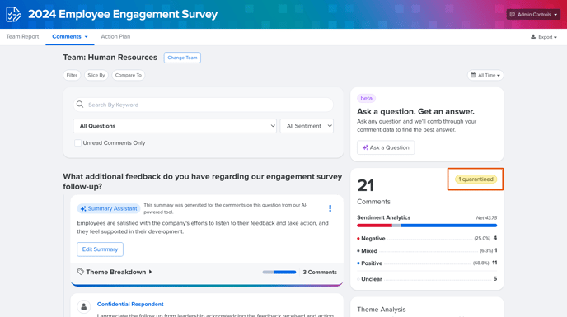Image resolution: width=567 pixels, height=317 pixels.
Task: Click the Change Team button
Action: [x=182, y=58]
